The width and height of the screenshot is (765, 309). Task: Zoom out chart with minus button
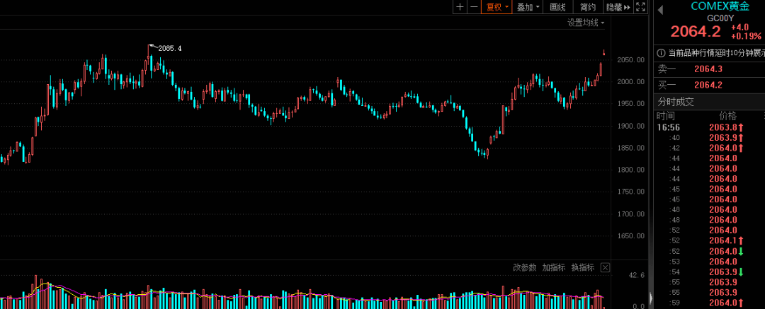click(474, 7)
